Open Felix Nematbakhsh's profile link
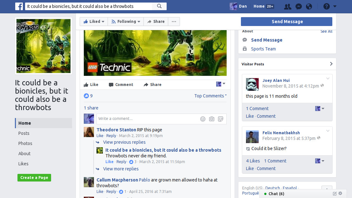Viewport: 352px width, 198px height. [281, 133]
